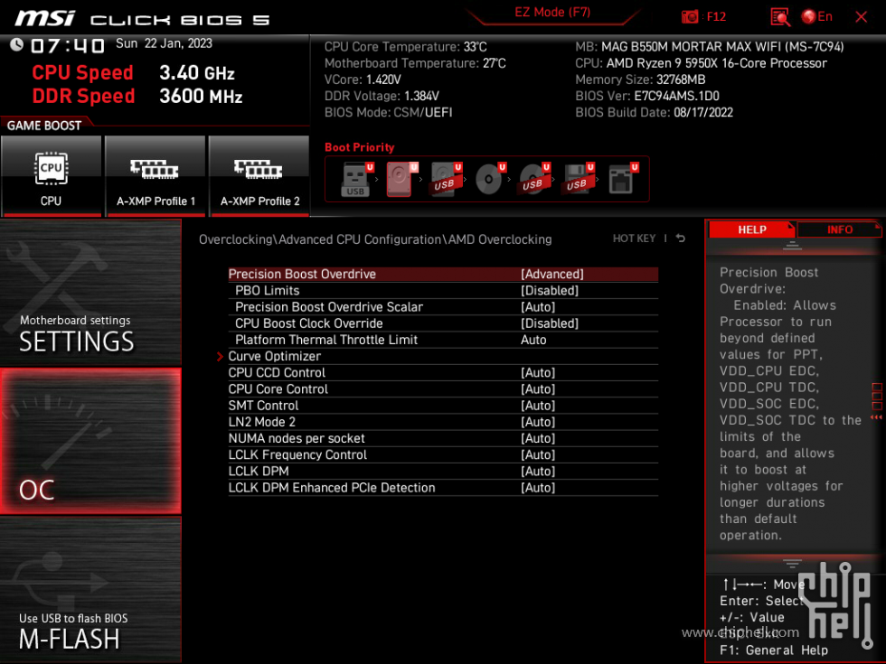The width and height of the screenshot is (886, 664).
Task: Click the Boot Priority label
Action: 360,147
